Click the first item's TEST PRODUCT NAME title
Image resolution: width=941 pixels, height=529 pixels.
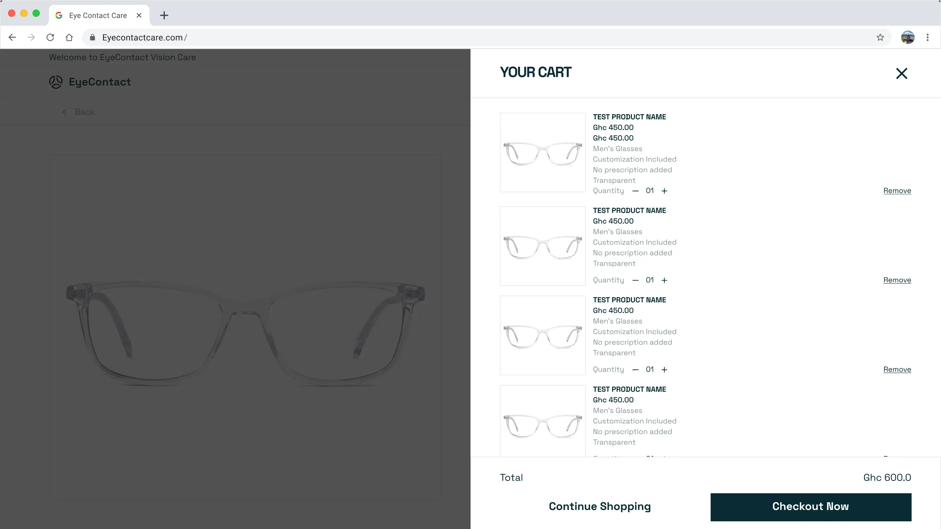[629, 117]
